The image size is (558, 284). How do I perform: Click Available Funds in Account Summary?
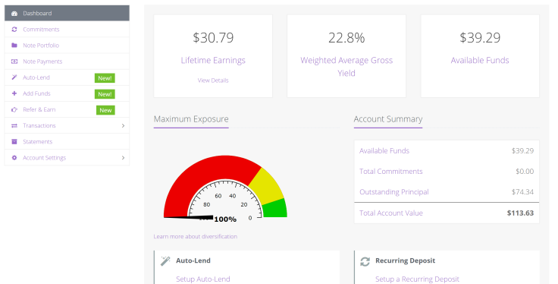pyautogui.click(x=384, y=150)
